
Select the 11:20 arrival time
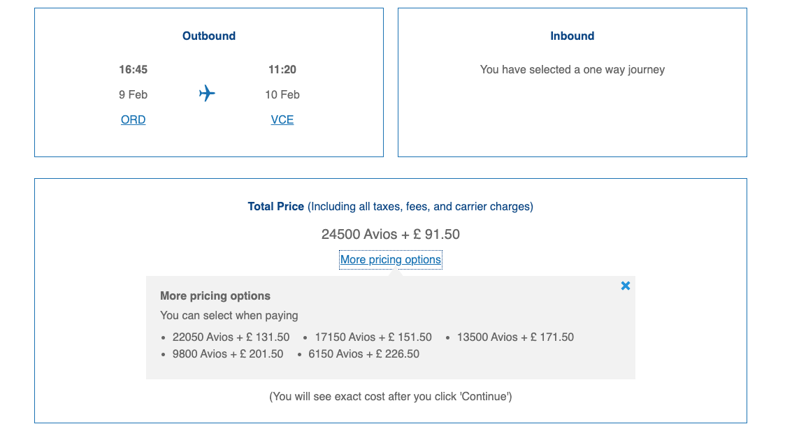coord(282,69)
